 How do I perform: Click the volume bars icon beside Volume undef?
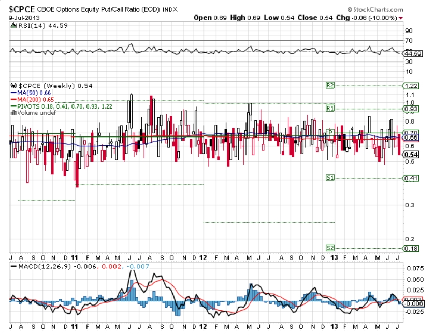pos(13,113)
